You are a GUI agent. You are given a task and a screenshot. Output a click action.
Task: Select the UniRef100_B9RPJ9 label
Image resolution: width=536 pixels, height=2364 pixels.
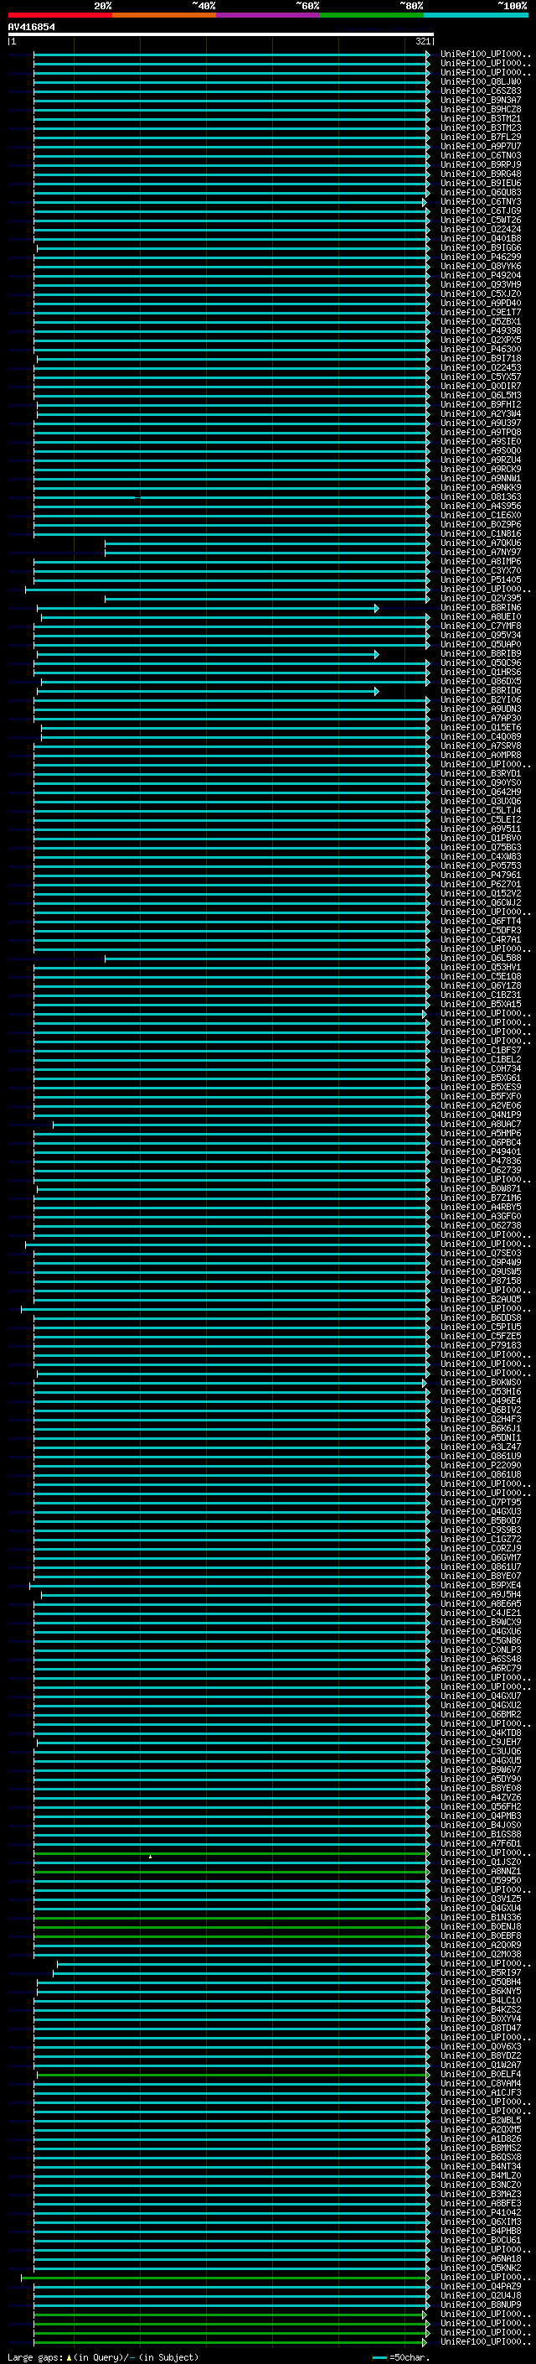pos(481,164)
